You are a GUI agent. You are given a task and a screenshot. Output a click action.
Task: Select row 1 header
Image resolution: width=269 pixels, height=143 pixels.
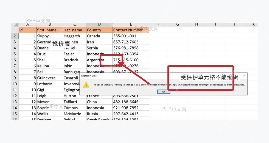[x=15, y=30]
